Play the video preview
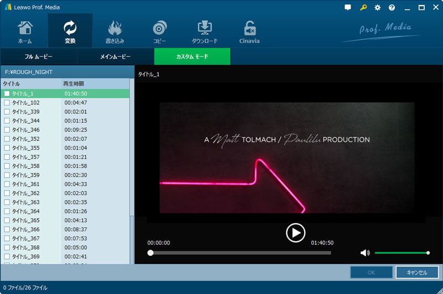This screenshot has height=294, width=443. (296, 233)
